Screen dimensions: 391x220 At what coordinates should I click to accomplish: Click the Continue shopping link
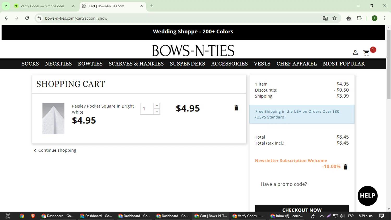pyautogui.click(x=55, y=150)
